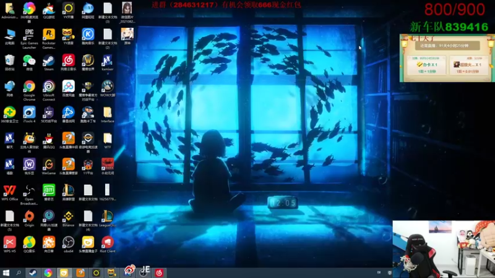Open the Interface folder
Image resolution: width=495 pixels, height=278 pixels.
tap(107, 114)
